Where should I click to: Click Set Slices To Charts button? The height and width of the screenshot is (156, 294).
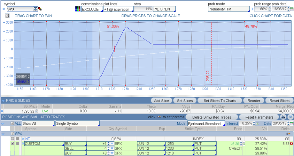coord(220,100)
